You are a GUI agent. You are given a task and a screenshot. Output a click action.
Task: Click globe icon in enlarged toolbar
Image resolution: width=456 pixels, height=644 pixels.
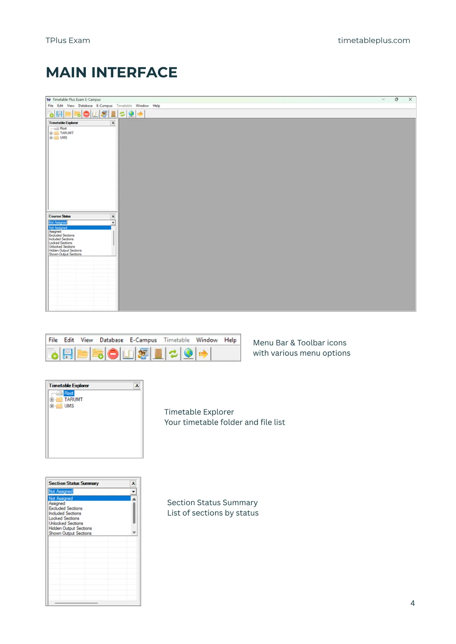188,354
